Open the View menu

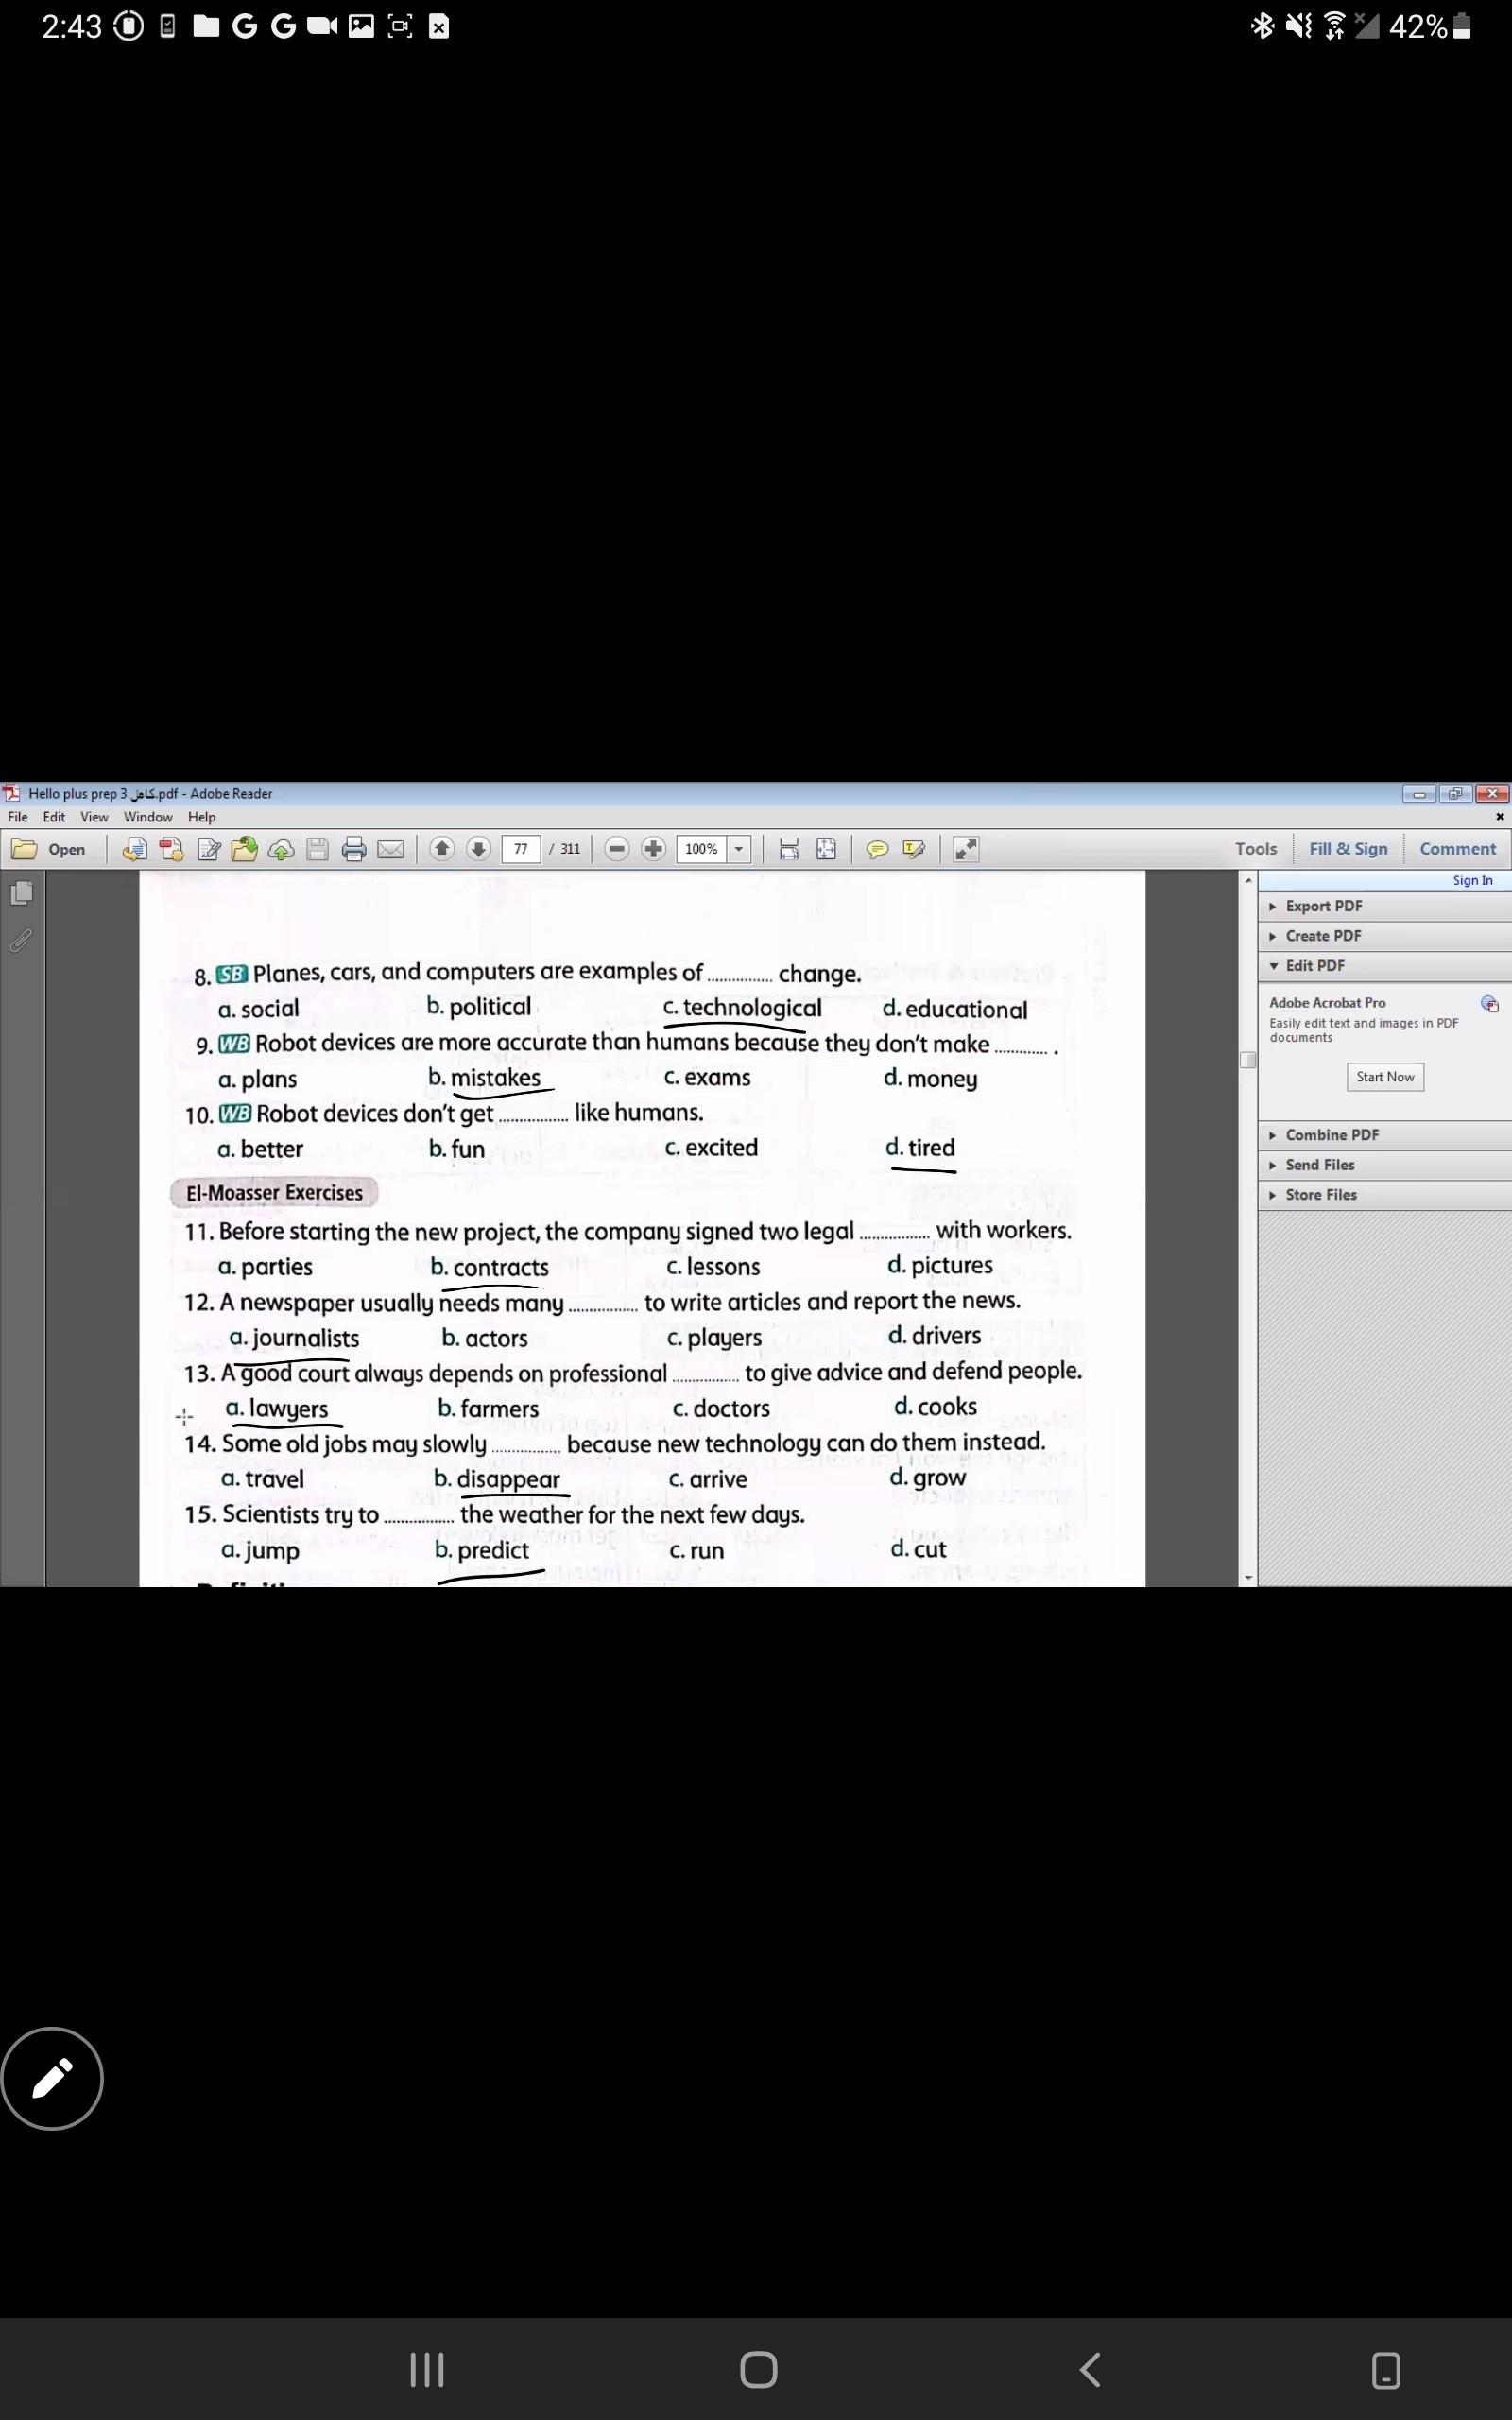pos(94,817)
